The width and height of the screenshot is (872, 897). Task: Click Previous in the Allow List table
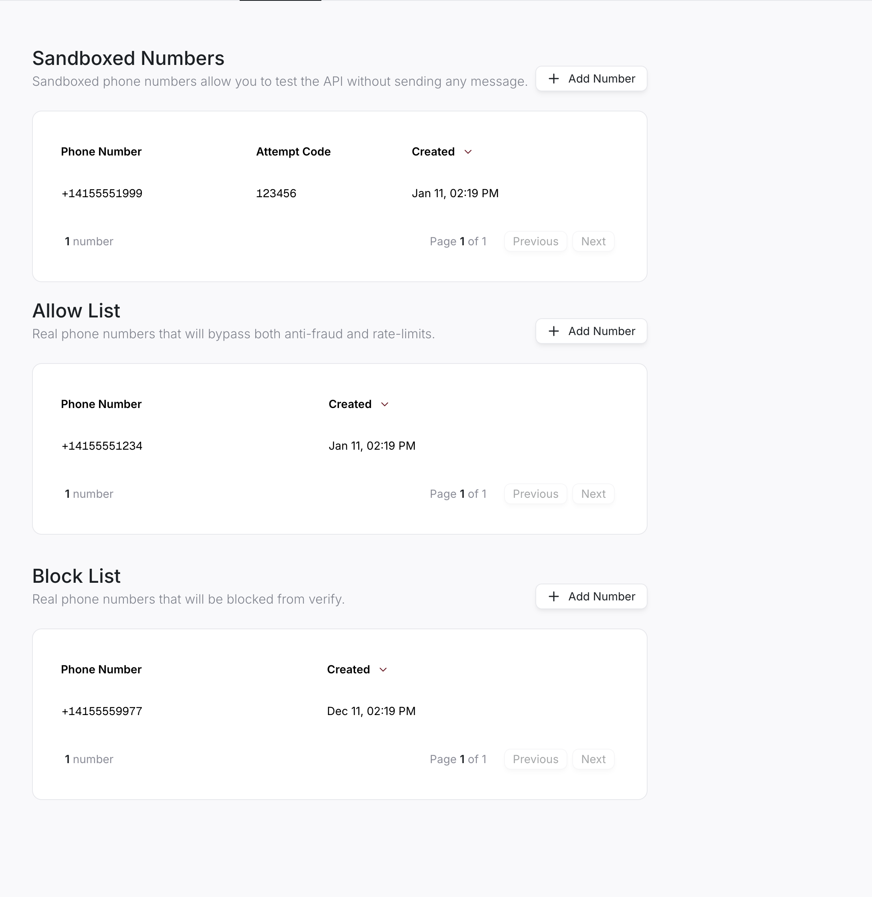(535, 494)
